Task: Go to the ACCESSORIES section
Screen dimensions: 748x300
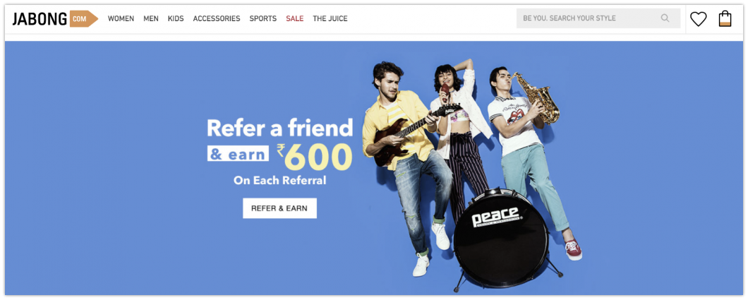Action: click(x=217, y=18)
